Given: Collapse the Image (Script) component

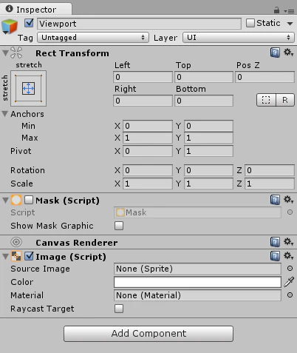Looking at the screenshot, I should [x=5, y=257].
